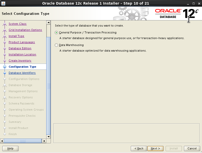Click the Database Identifiers step bullet icon
The image size is (202, 153).
(5, 73)
